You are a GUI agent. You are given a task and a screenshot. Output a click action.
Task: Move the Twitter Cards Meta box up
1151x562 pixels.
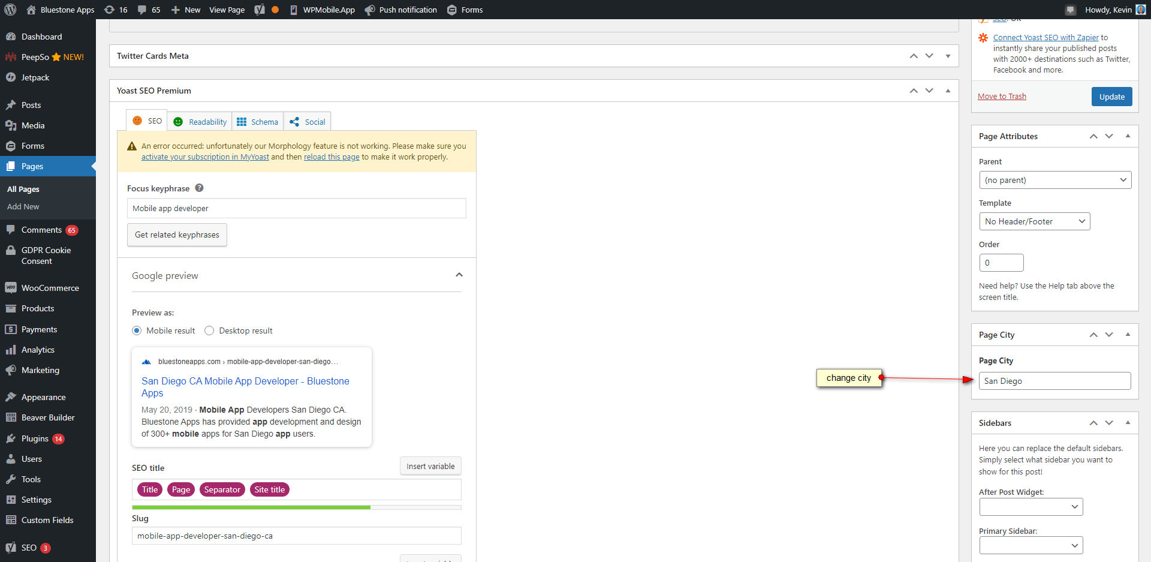[x=914, y=56]
